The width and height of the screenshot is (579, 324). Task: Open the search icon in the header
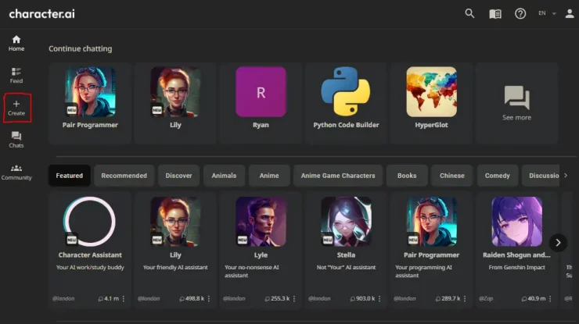[x=469, y=13]
